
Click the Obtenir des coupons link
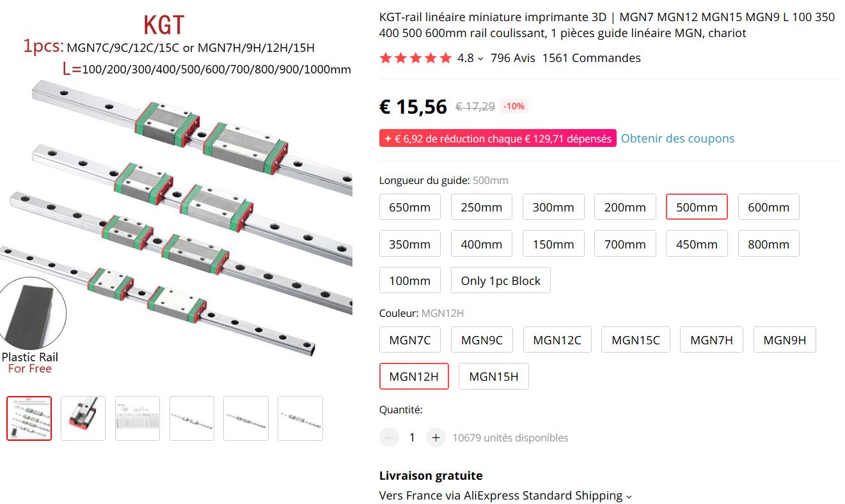click(677, 139)
